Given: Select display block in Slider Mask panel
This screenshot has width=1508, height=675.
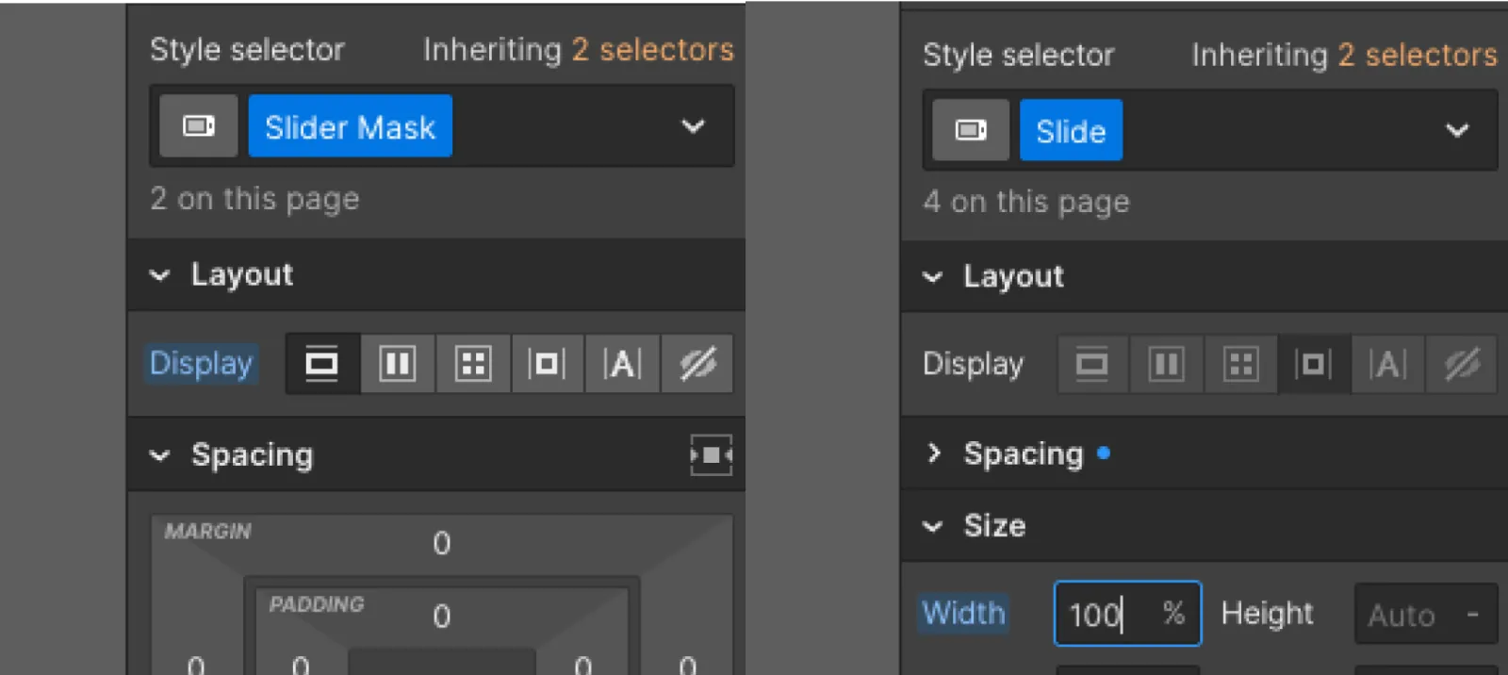Looking at the screenshot, I should tap(322, 363).
